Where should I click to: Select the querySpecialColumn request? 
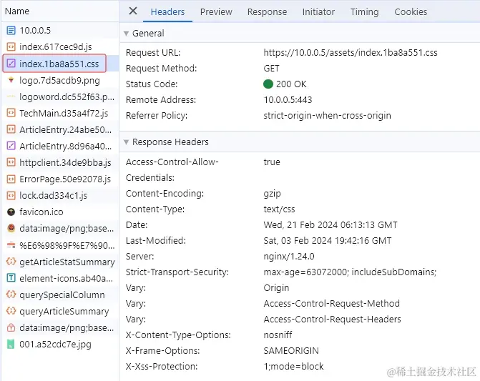point(60,295)
